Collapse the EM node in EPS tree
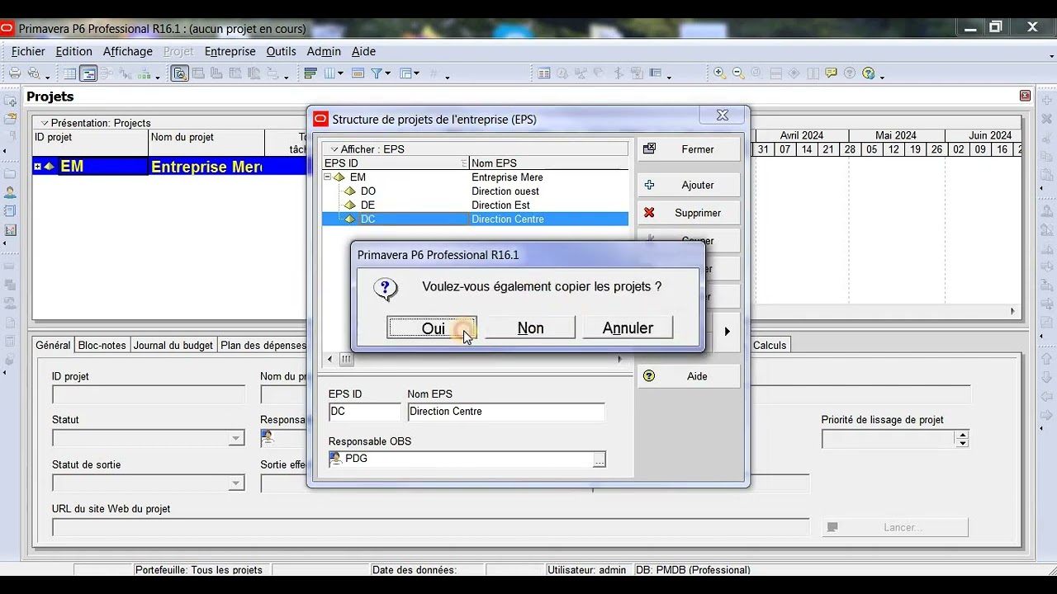Viewport: 1057px width, 594px height. 327,177
